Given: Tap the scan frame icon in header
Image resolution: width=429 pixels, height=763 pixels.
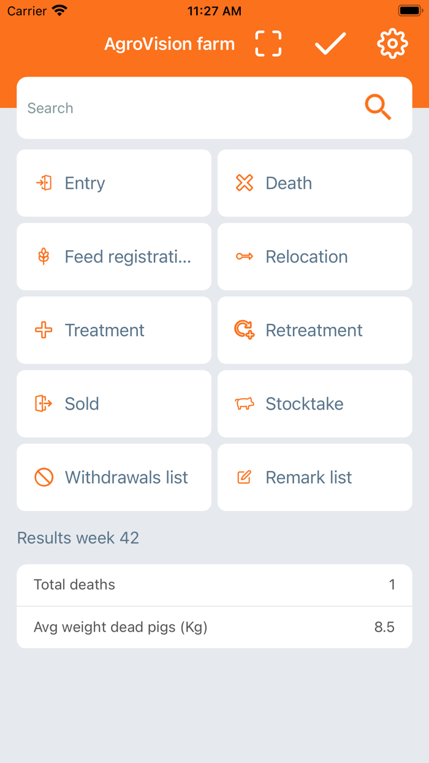Looking at the screenshot, I should 268,44.
